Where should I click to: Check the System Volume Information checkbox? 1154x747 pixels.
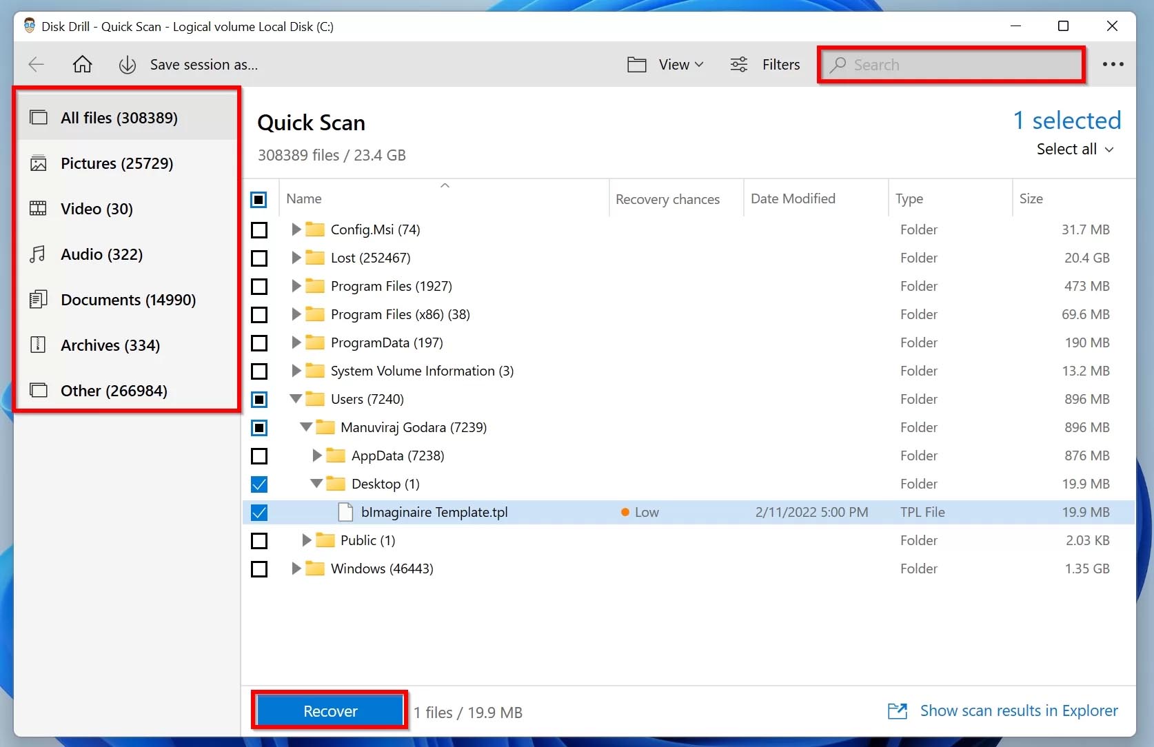point(259,371)
